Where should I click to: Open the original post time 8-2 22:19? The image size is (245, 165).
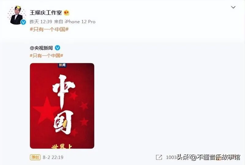[x=53, y=157]
